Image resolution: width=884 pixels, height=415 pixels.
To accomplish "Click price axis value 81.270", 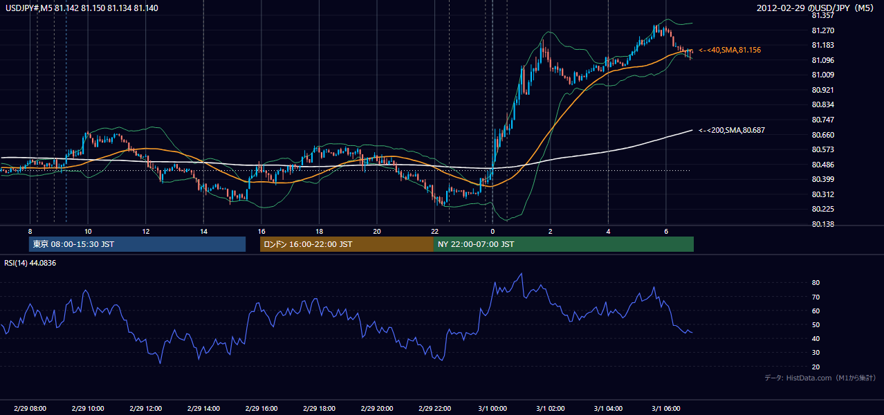I will click(x=822, y=30).
